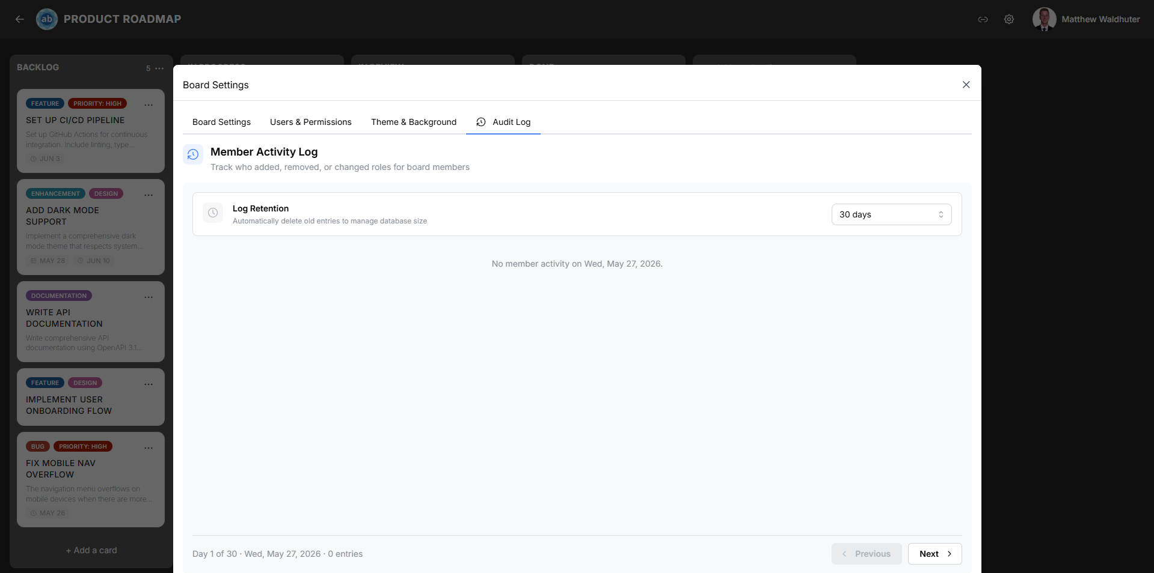The image size is (1154, 573).
Task: Click the Priority: High label on Mobile Nav card
Action: tap(83, 446)
